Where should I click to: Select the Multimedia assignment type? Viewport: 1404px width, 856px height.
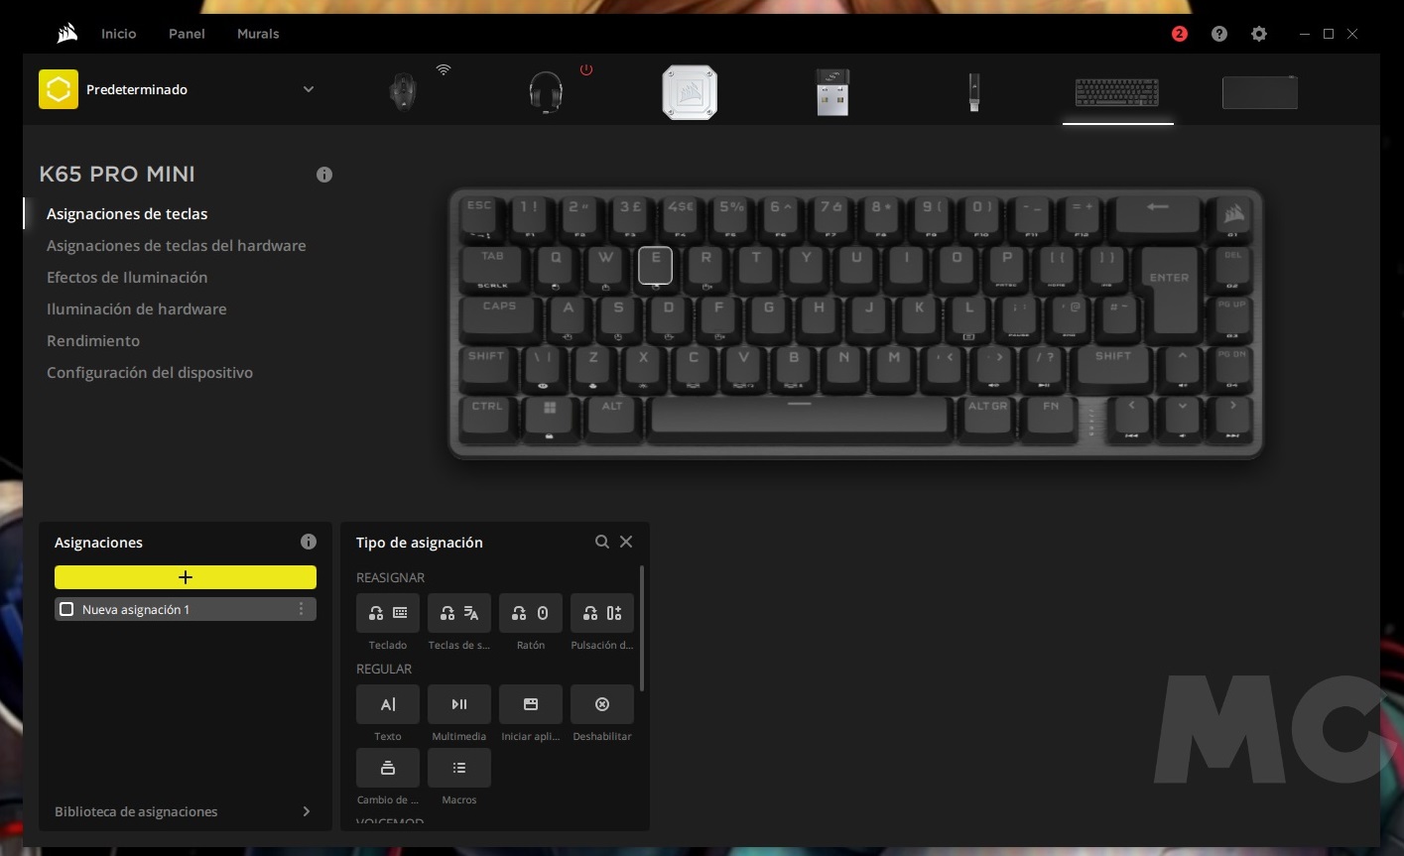459,704
